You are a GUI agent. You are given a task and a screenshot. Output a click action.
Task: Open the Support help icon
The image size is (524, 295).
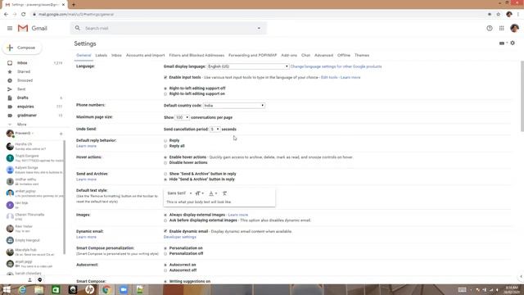coord(490,29)
